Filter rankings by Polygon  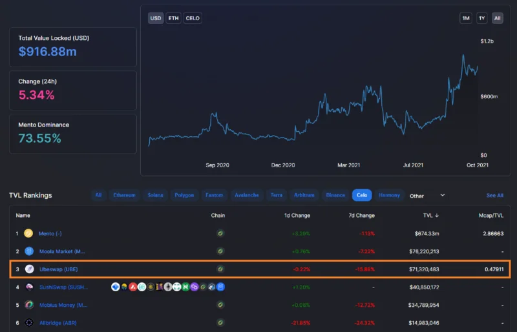184,195
